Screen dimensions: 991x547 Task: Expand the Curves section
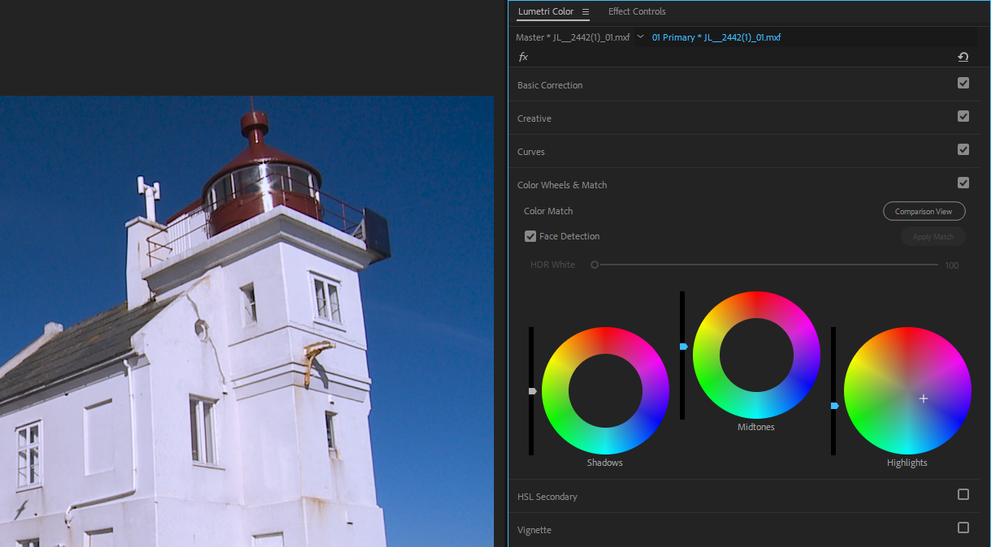(x=530, y=151)
